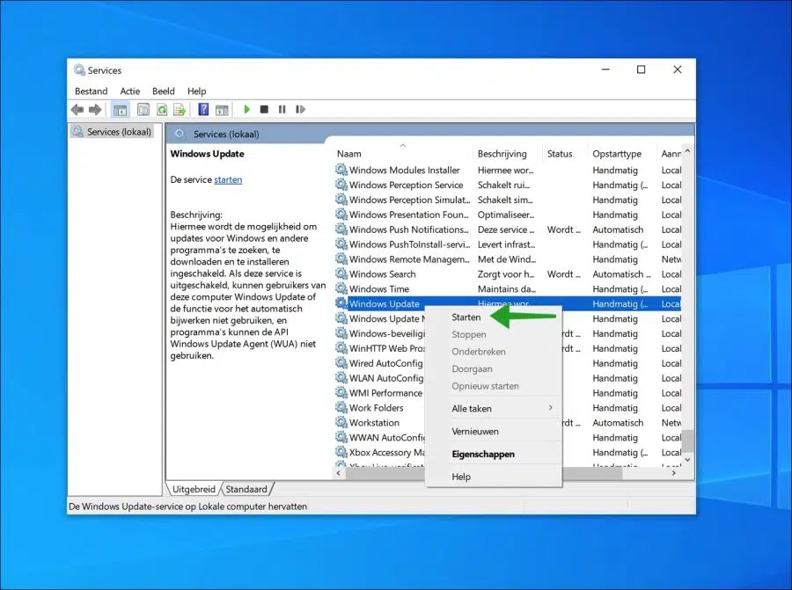Sort by the Opstarttype column header
Viewport: 792px width, 590px height.
(x=623, y=153)
